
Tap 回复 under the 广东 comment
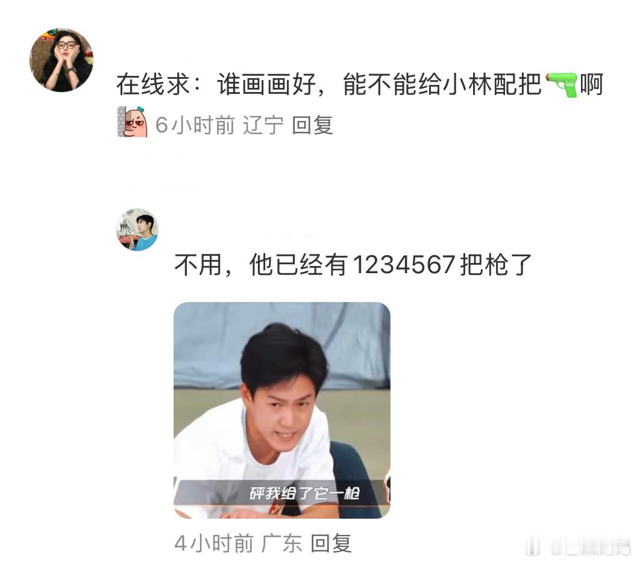click(x=331, y=543)
